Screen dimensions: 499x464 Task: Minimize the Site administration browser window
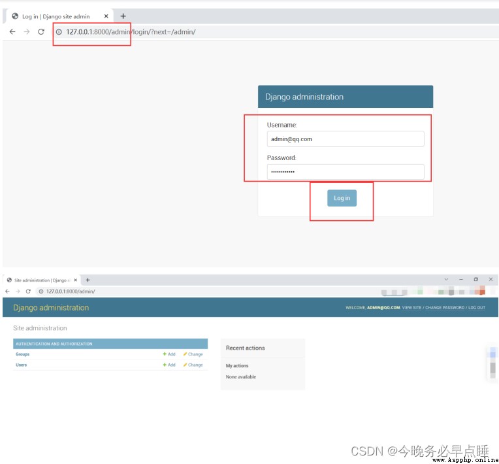pos(461,279)
